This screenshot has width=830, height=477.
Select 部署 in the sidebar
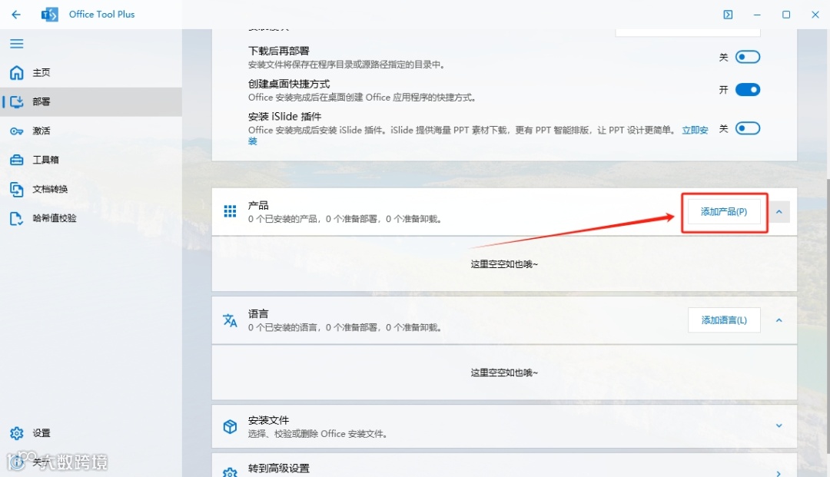[91, 101]
